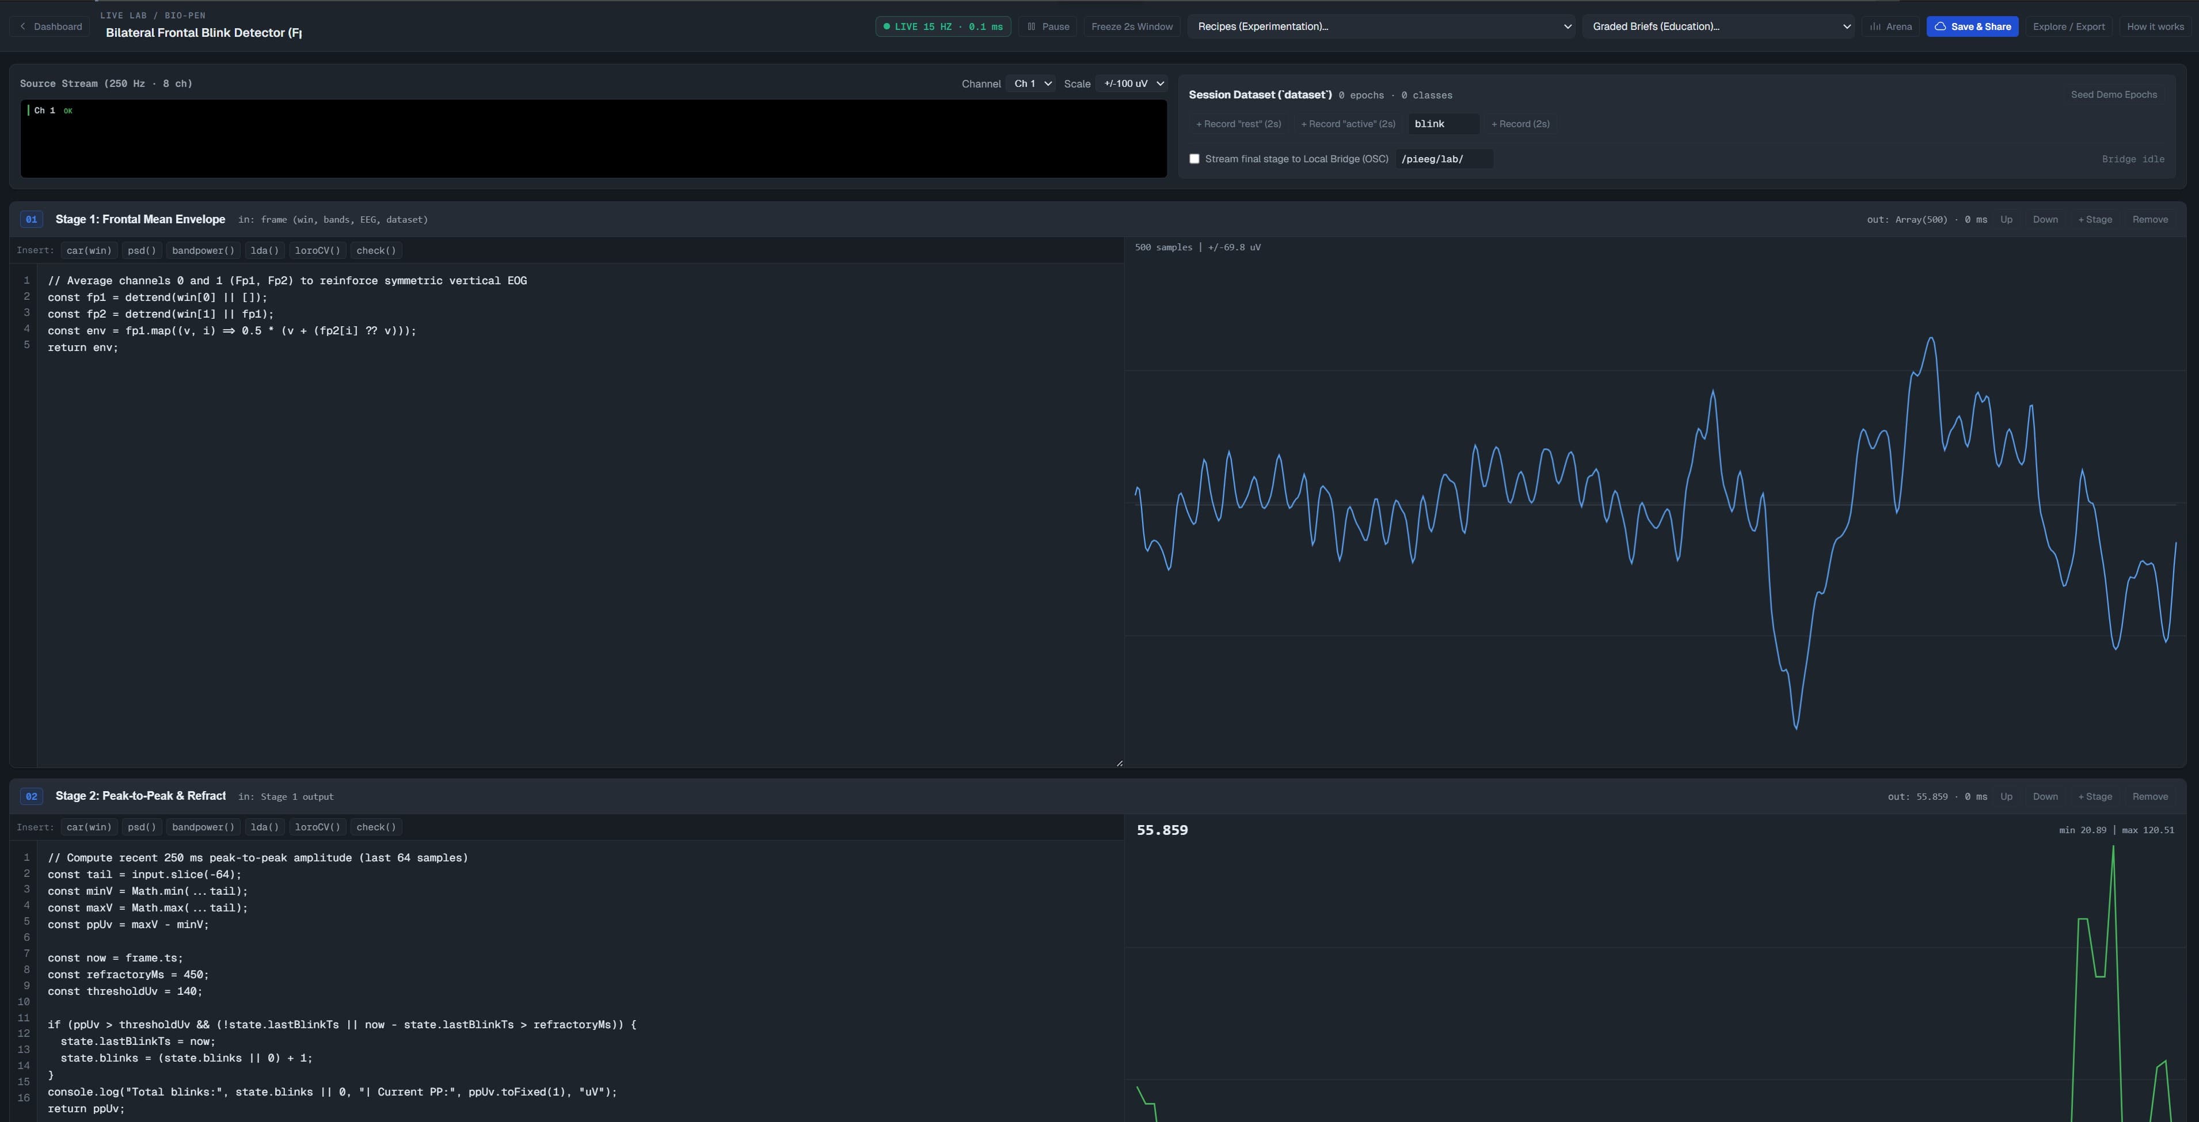Record a "rest" 2s epoch
The width and height of the screenshot is (2199, 1122).
coord(1238,124)
